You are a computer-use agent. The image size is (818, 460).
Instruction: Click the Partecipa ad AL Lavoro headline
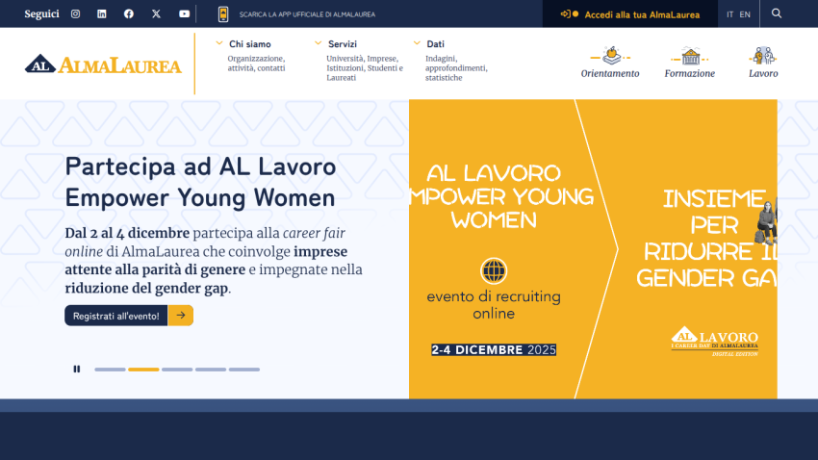pyautogui.click(x=200, y=183)
